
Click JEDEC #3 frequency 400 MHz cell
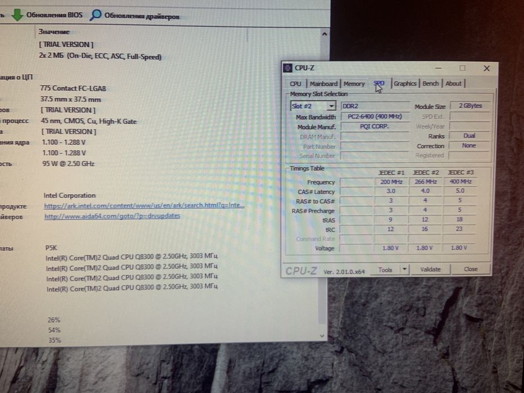tap(460, 181)
